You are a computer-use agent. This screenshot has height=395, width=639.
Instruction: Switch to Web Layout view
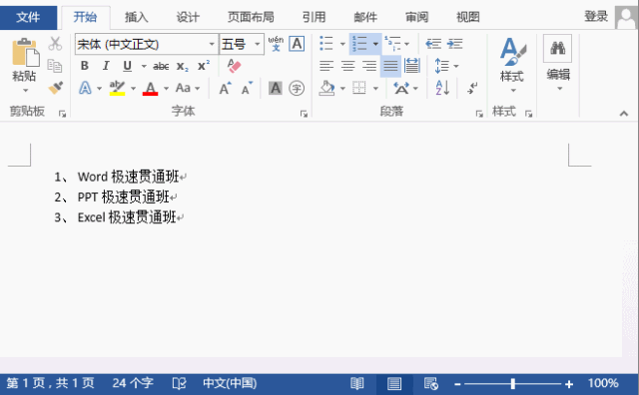click(430, 384)
